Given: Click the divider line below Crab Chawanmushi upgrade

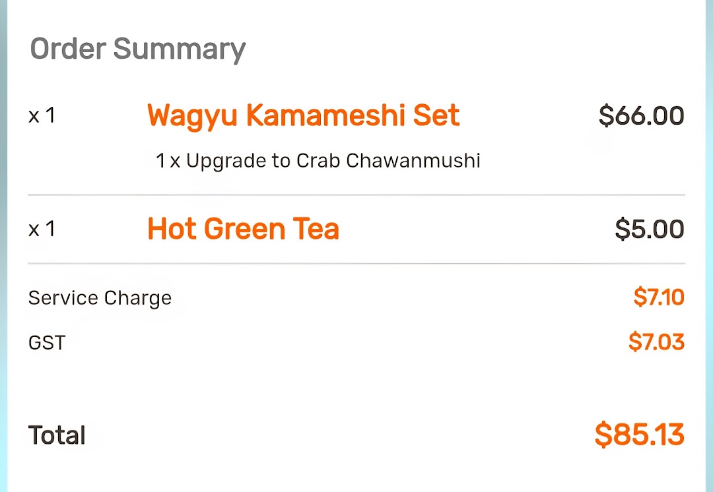Looking at the screenshot, I should click(356, 195).
